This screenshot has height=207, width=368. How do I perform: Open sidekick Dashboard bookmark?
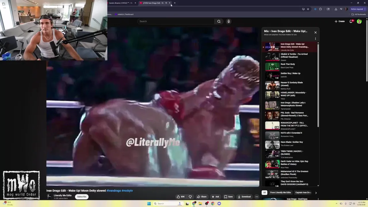124,14
